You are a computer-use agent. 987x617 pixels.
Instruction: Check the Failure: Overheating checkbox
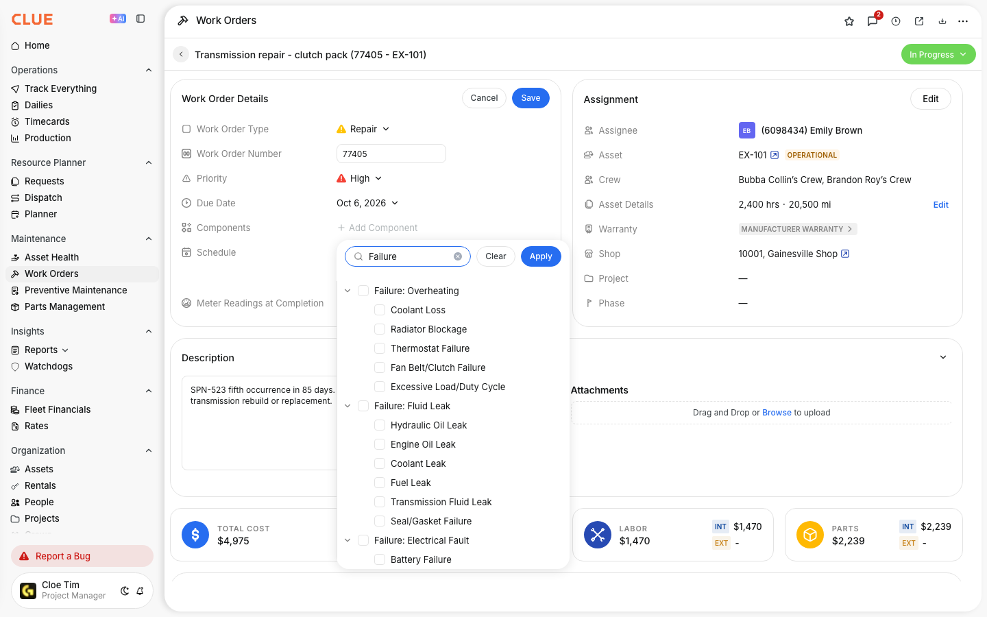(363, 291)
